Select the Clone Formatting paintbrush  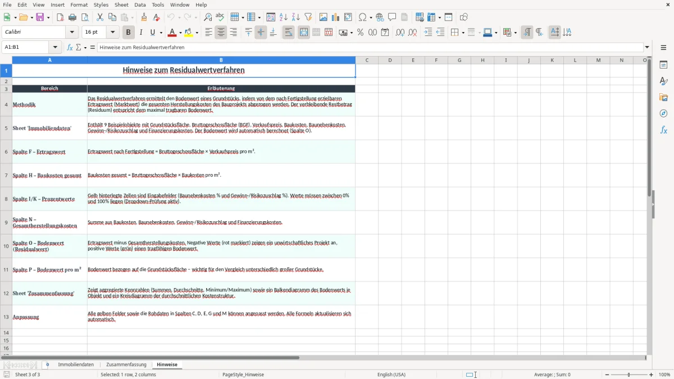pyautogui.click(x=144, y=17)
